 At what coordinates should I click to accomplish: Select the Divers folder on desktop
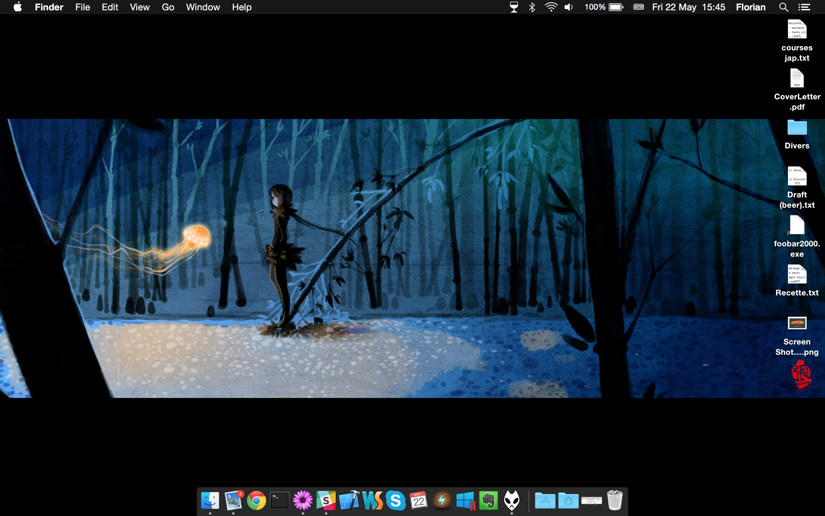pos(797,128)
